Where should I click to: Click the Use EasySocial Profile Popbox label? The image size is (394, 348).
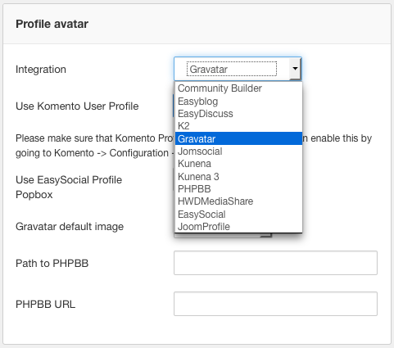(x=69, y=188)
